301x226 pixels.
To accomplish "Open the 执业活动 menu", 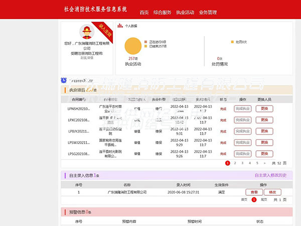I will (x=185, y=12).
